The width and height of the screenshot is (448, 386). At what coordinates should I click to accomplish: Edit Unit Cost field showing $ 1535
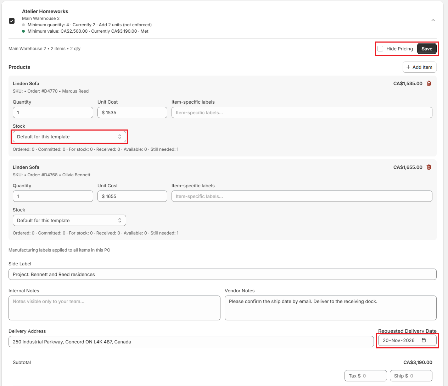click(x=132, y=112)
